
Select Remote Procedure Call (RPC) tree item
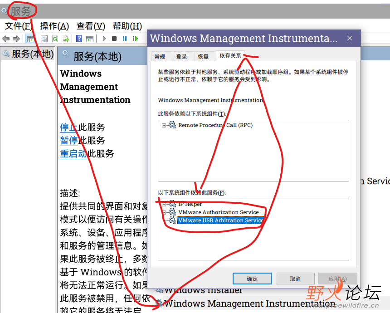click(215, 125)
